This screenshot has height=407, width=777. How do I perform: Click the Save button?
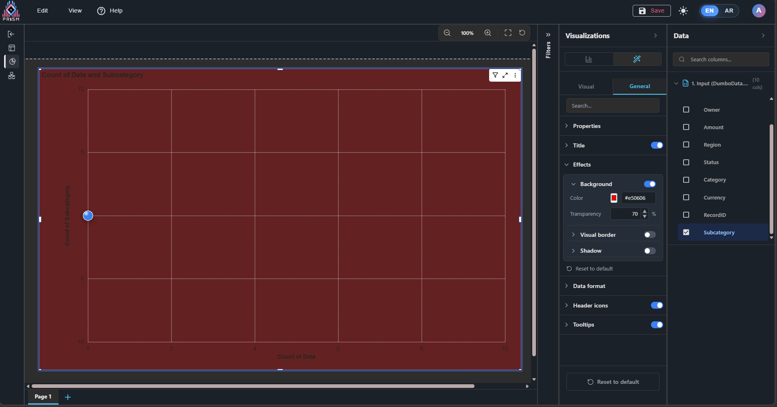pyautogui.click(x=651, y=11)
